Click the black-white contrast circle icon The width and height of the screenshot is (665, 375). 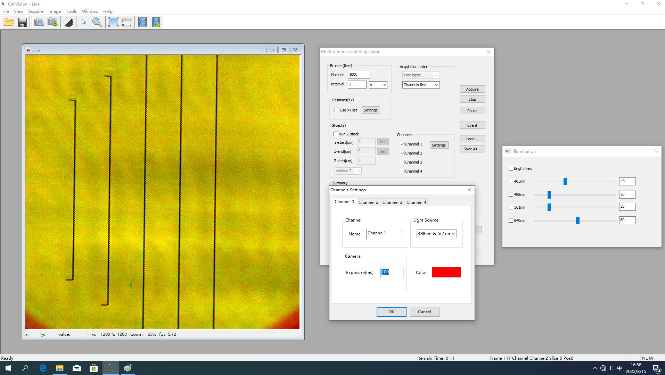(68, 22)
